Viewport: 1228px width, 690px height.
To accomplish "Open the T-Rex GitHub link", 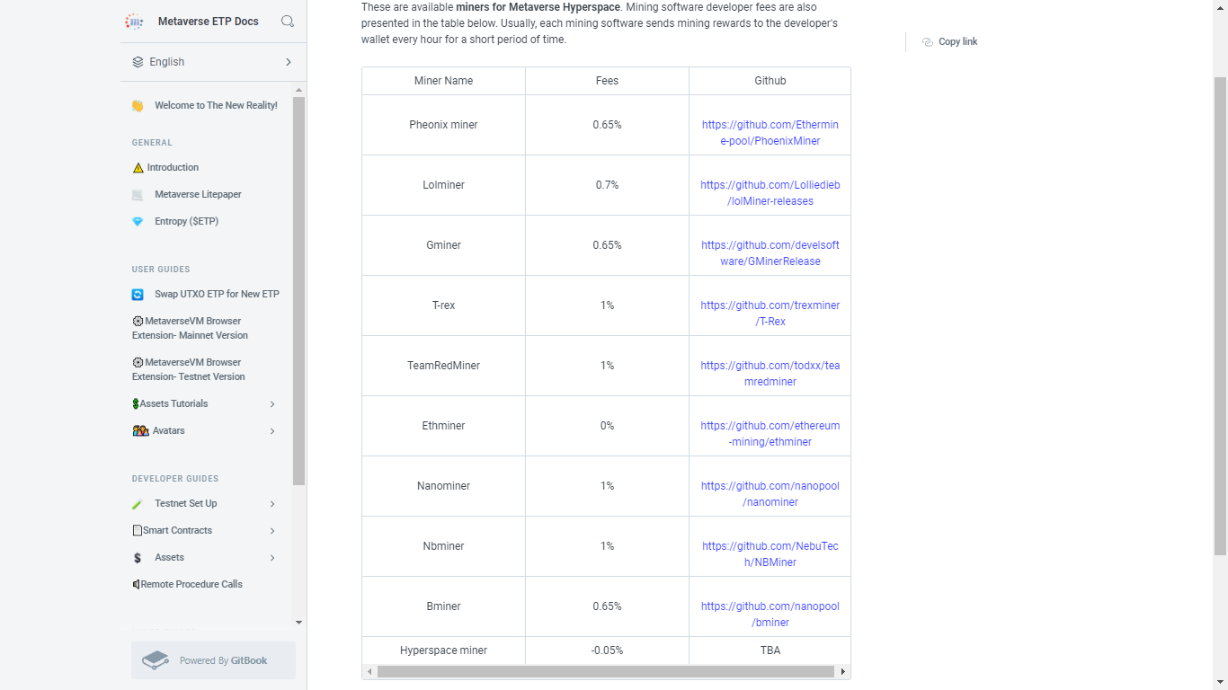I will coord(770,314).
